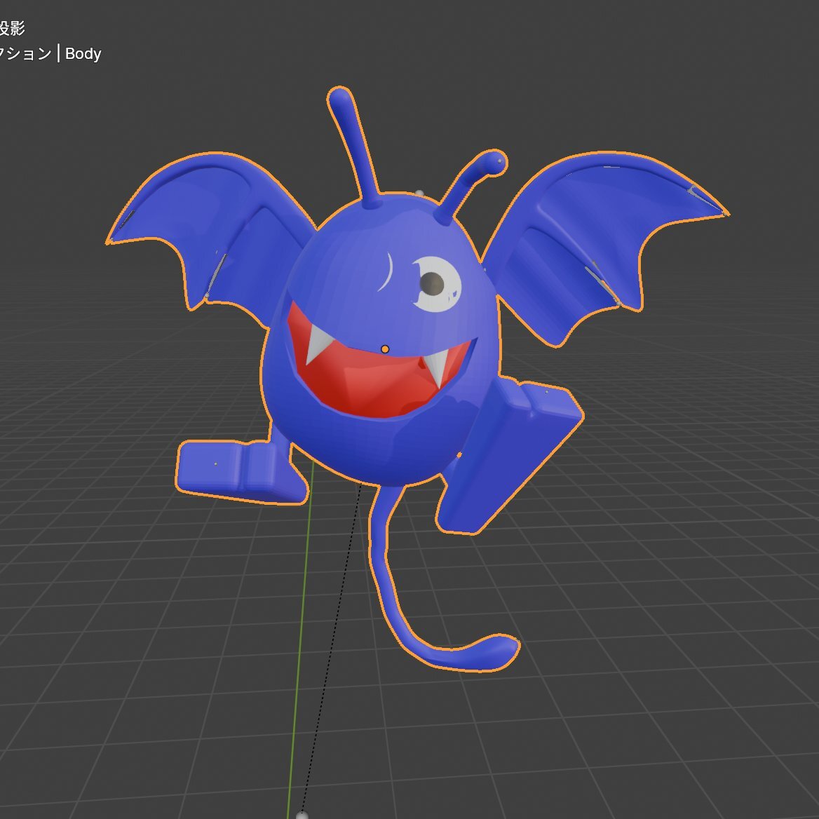
Task: Select the right white fang
Action: [437, 367]
